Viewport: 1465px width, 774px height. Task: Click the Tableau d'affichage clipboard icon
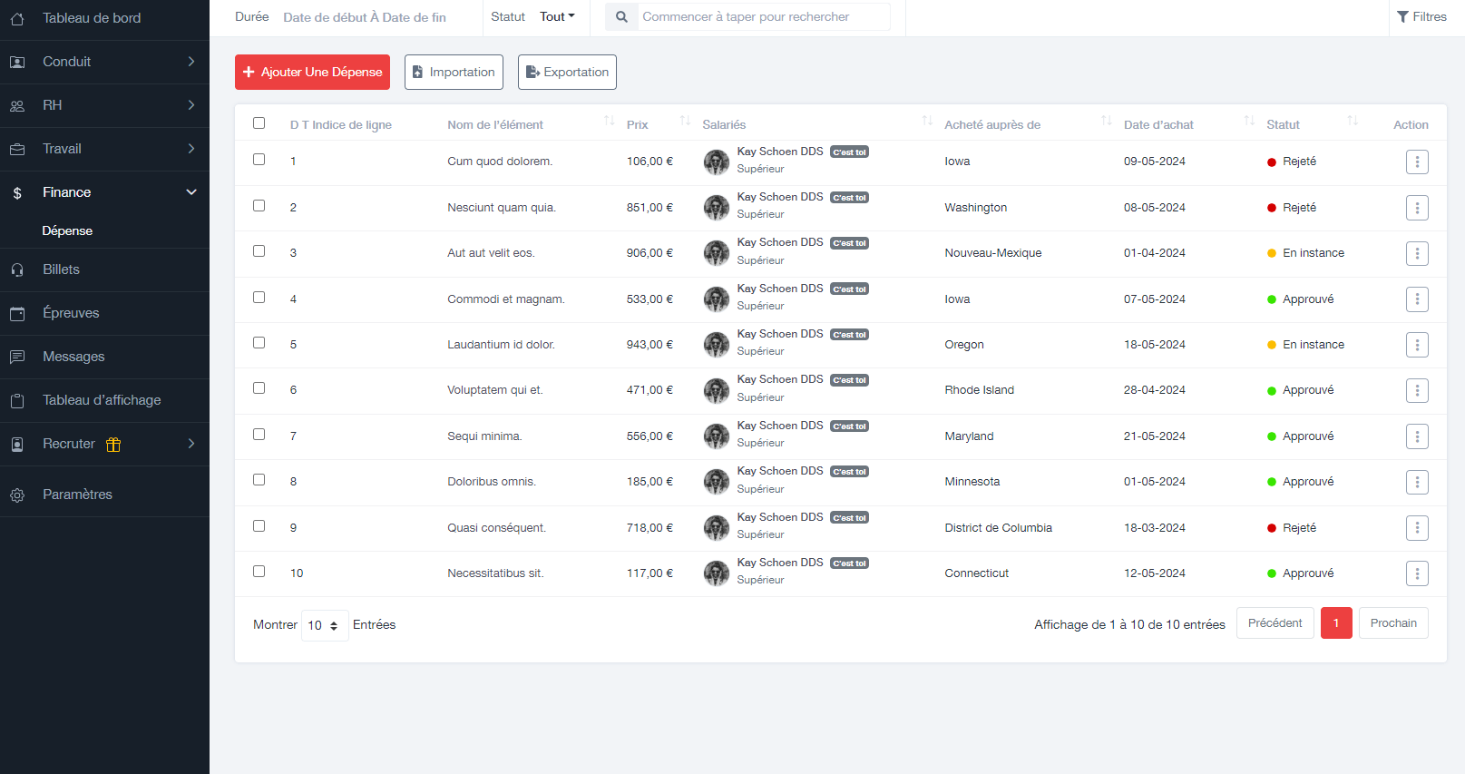pos(17,401)
